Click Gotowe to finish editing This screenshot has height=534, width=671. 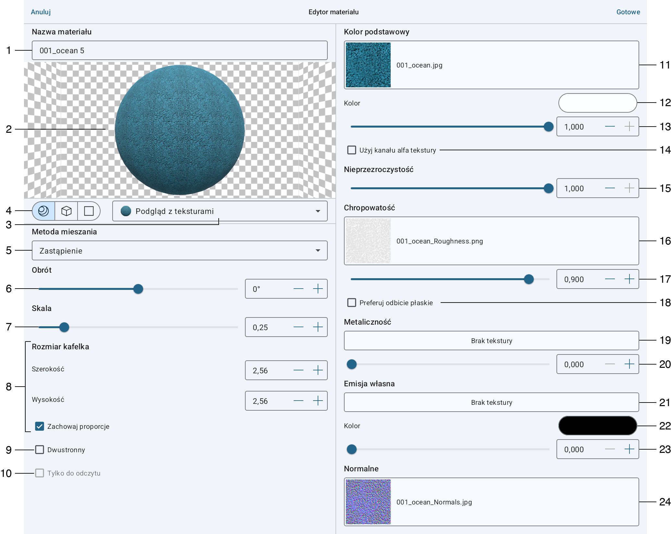click(628, 12)
